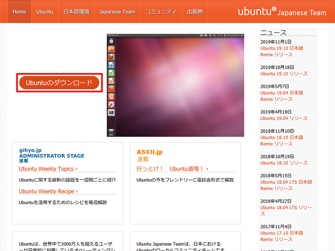Open the messaging indicator in the top panel
The image size is (335, 251).
[x=205, y=36]
